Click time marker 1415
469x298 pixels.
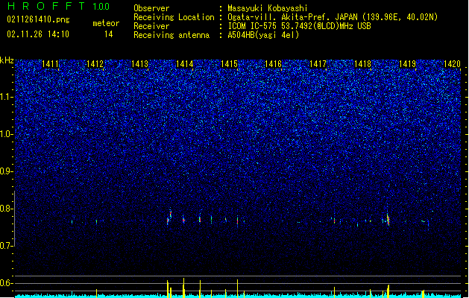(x=229, y=63)
